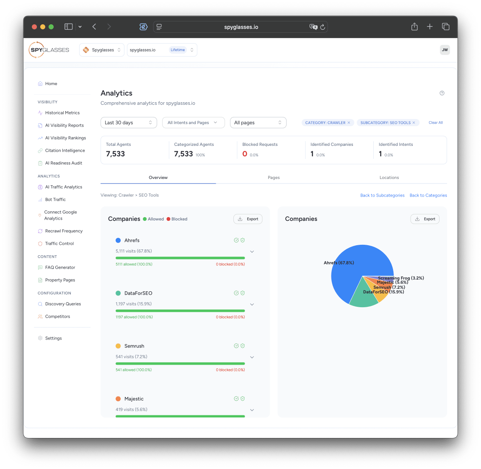Click the AI Readiness Audit clipboard icon
Image resolution: width=481 pixels, height=469 pixels.
click(x=40, y=163)
